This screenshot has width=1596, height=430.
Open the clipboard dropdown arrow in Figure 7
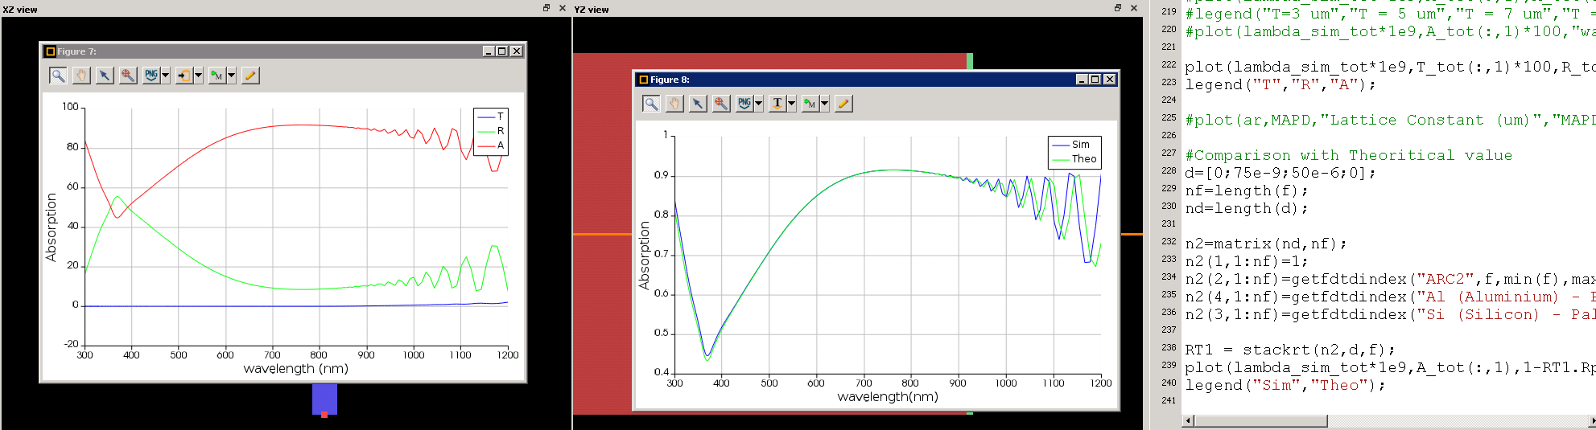coord(199,76)
